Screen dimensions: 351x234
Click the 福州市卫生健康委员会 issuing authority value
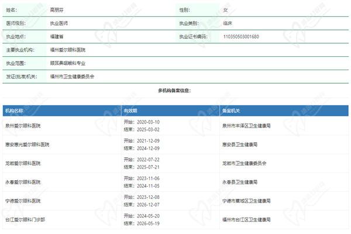pyautogui.click(x=72, y=75)
